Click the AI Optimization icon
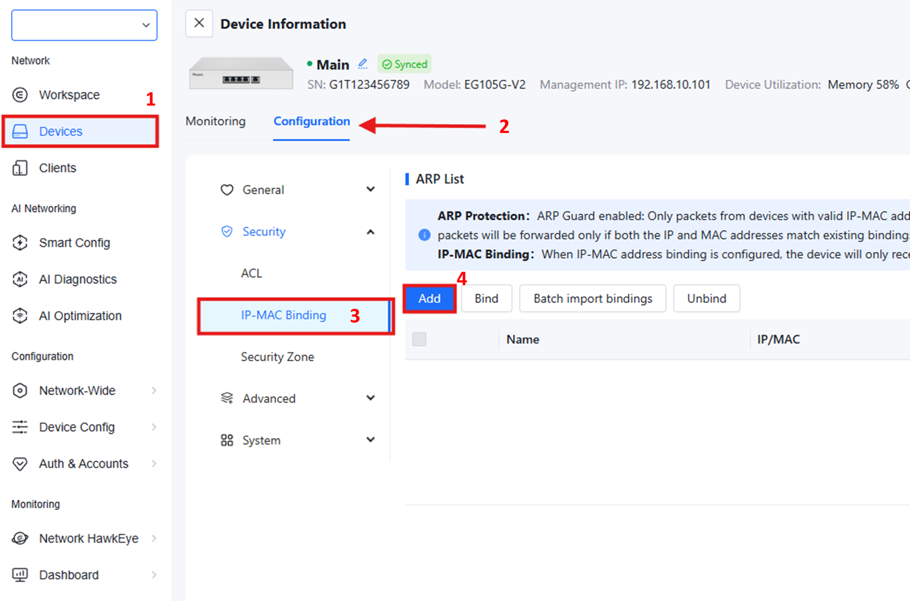 pos(20,316)
